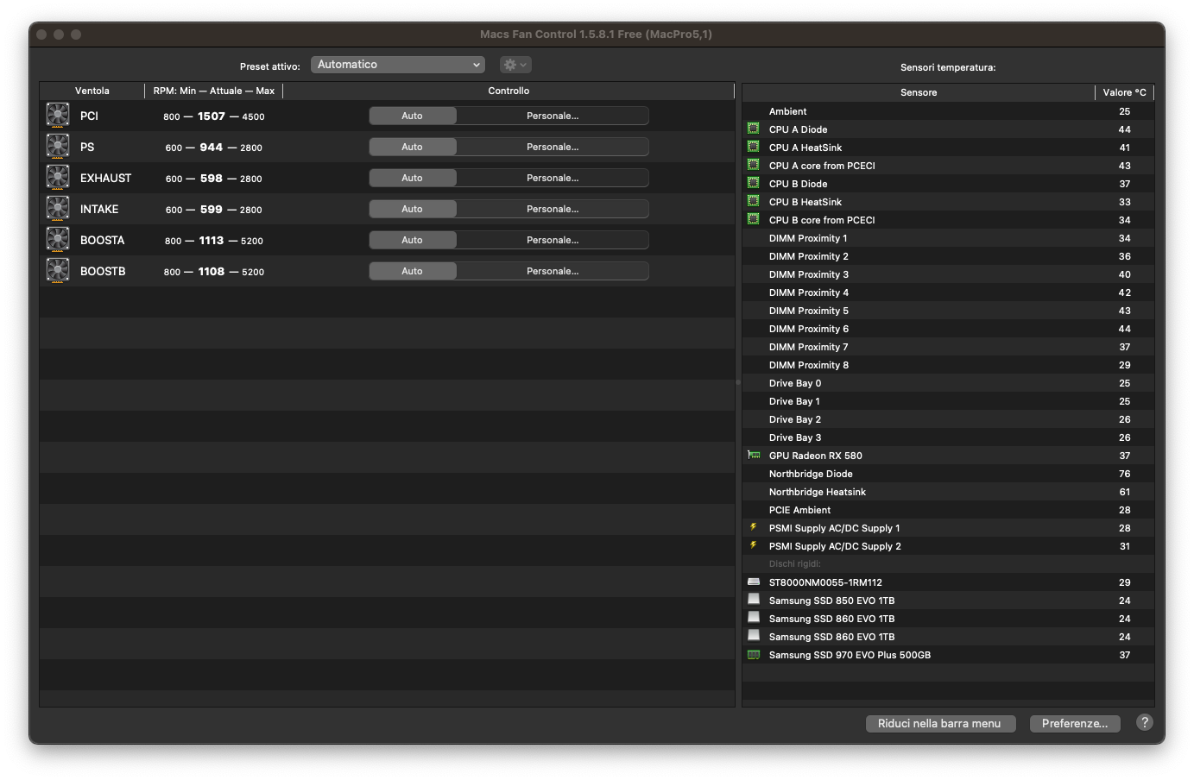Click the EXHAUST fan icon

(58, 177)
